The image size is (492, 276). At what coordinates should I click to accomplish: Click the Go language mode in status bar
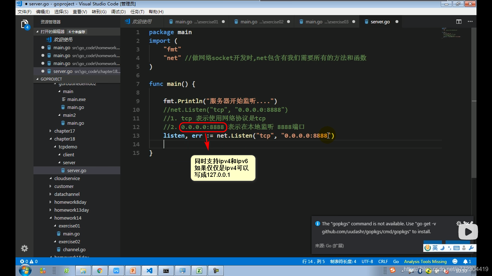pyautogui.click(x=396, y=261)
